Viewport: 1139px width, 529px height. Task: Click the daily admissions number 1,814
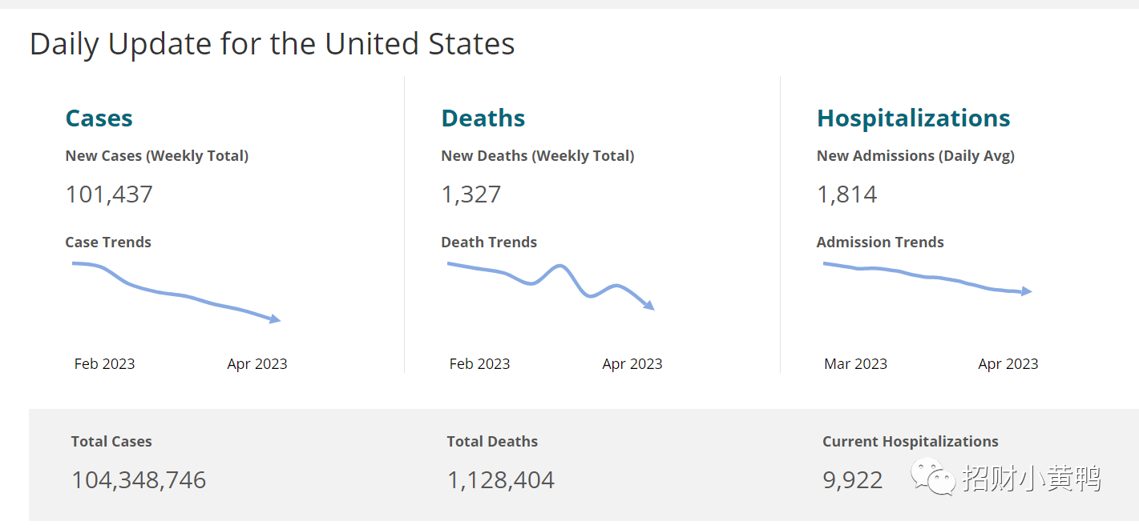coord(847,194)
